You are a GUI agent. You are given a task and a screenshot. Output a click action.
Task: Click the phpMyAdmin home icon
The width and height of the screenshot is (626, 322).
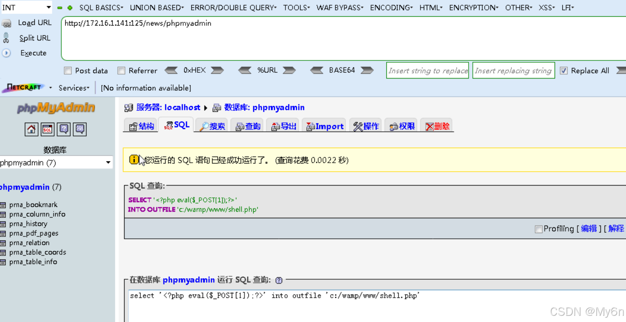pyautogui.click(x=32, y=129)
